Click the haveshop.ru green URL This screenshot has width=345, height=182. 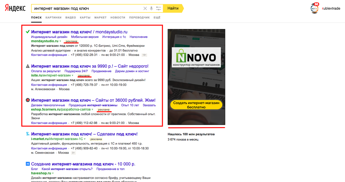click(41, 173)
